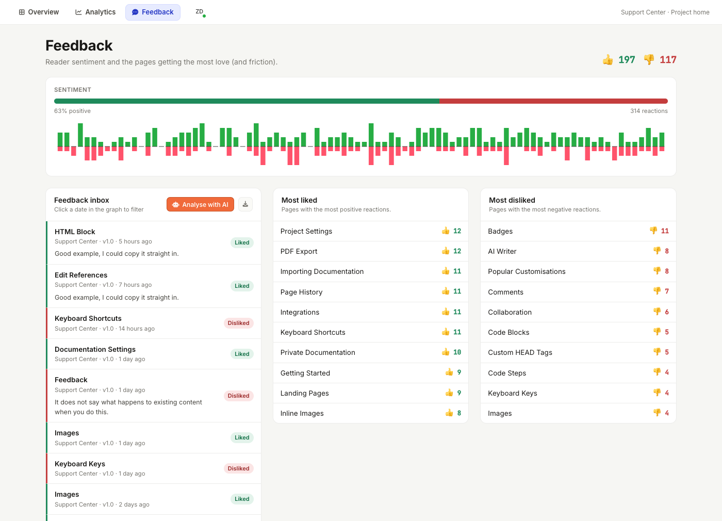This screenshot has width=722, height=521.
Task: Follow the Support Center · Project home link
Action: pos(665,12)
